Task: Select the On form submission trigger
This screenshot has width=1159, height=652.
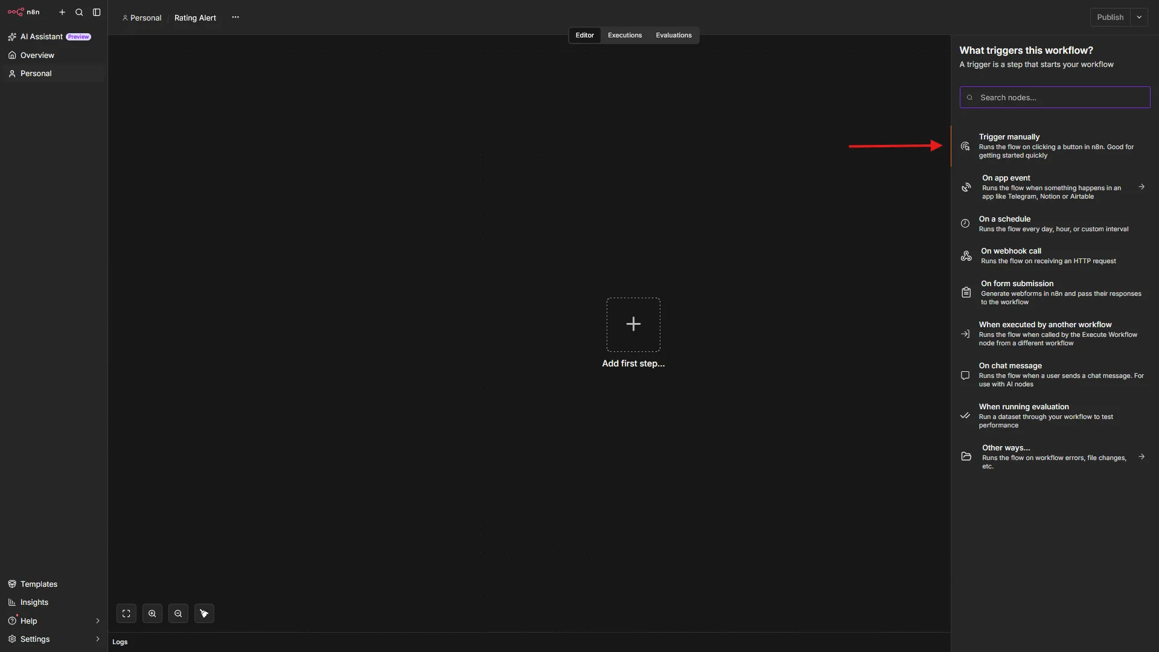Action: click(1055, 293)
